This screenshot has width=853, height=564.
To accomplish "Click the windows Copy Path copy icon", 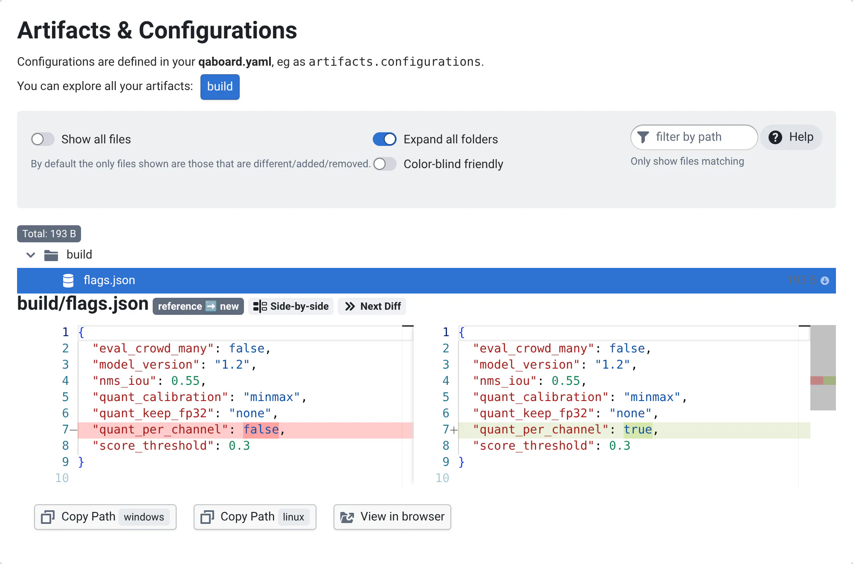I will pos(48,517).
